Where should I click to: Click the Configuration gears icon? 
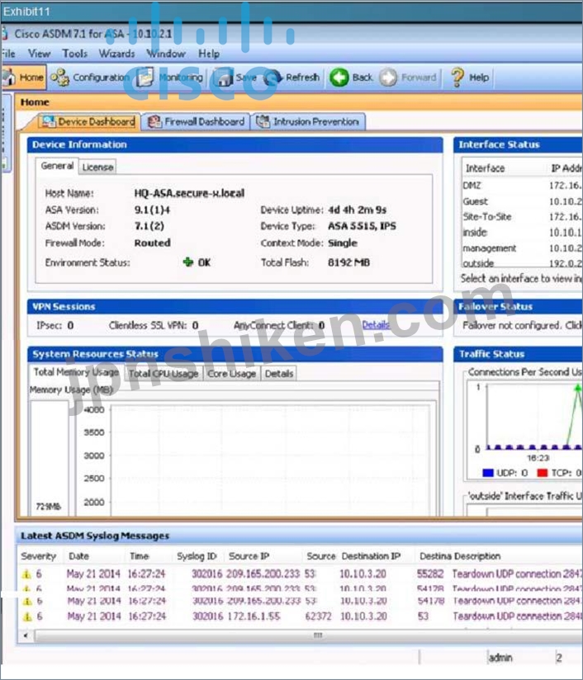point(60,78)
